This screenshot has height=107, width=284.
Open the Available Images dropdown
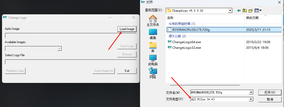point(59,49)
